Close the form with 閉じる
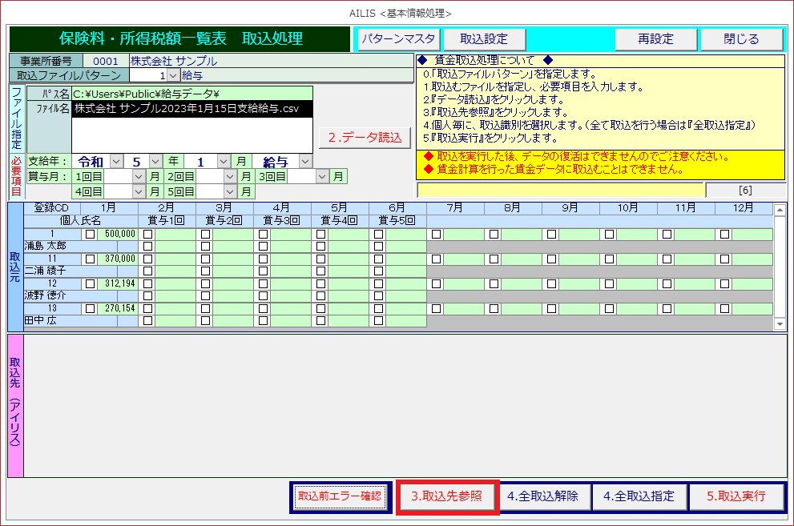 coord(741,38)
